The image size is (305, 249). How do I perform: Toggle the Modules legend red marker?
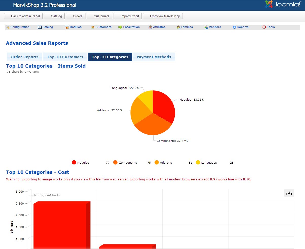tap(74, 163)
